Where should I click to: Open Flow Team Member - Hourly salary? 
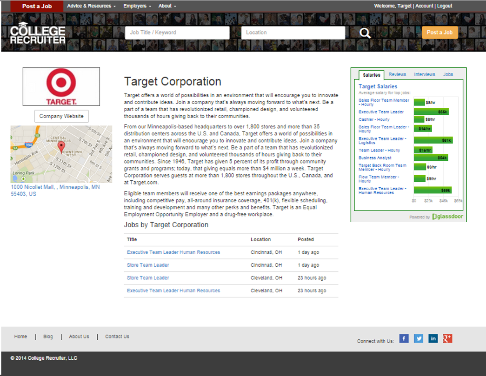379,179
